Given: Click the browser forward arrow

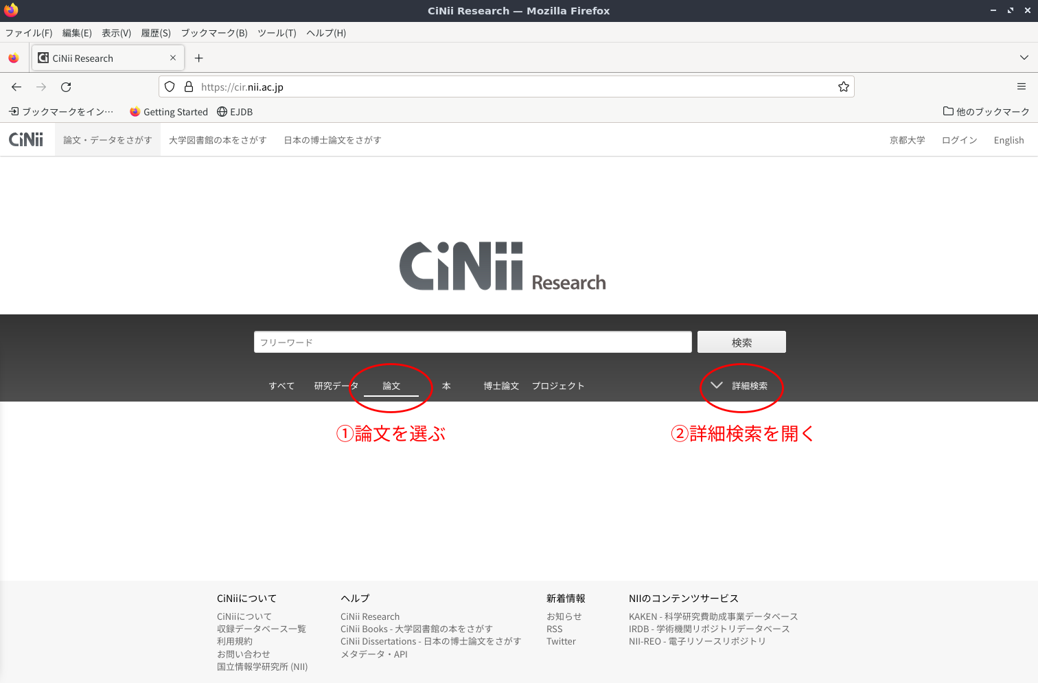Looking at the screenshot, I should click(41, 87).
